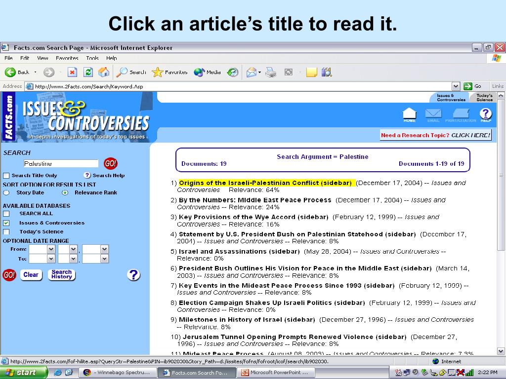Check the SEARCH ALL databases checkbox
This screenshot has height=379, width=506.
point(6,214)
